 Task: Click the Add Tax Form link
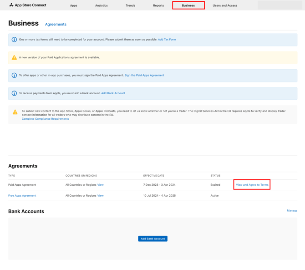(167, 40)
